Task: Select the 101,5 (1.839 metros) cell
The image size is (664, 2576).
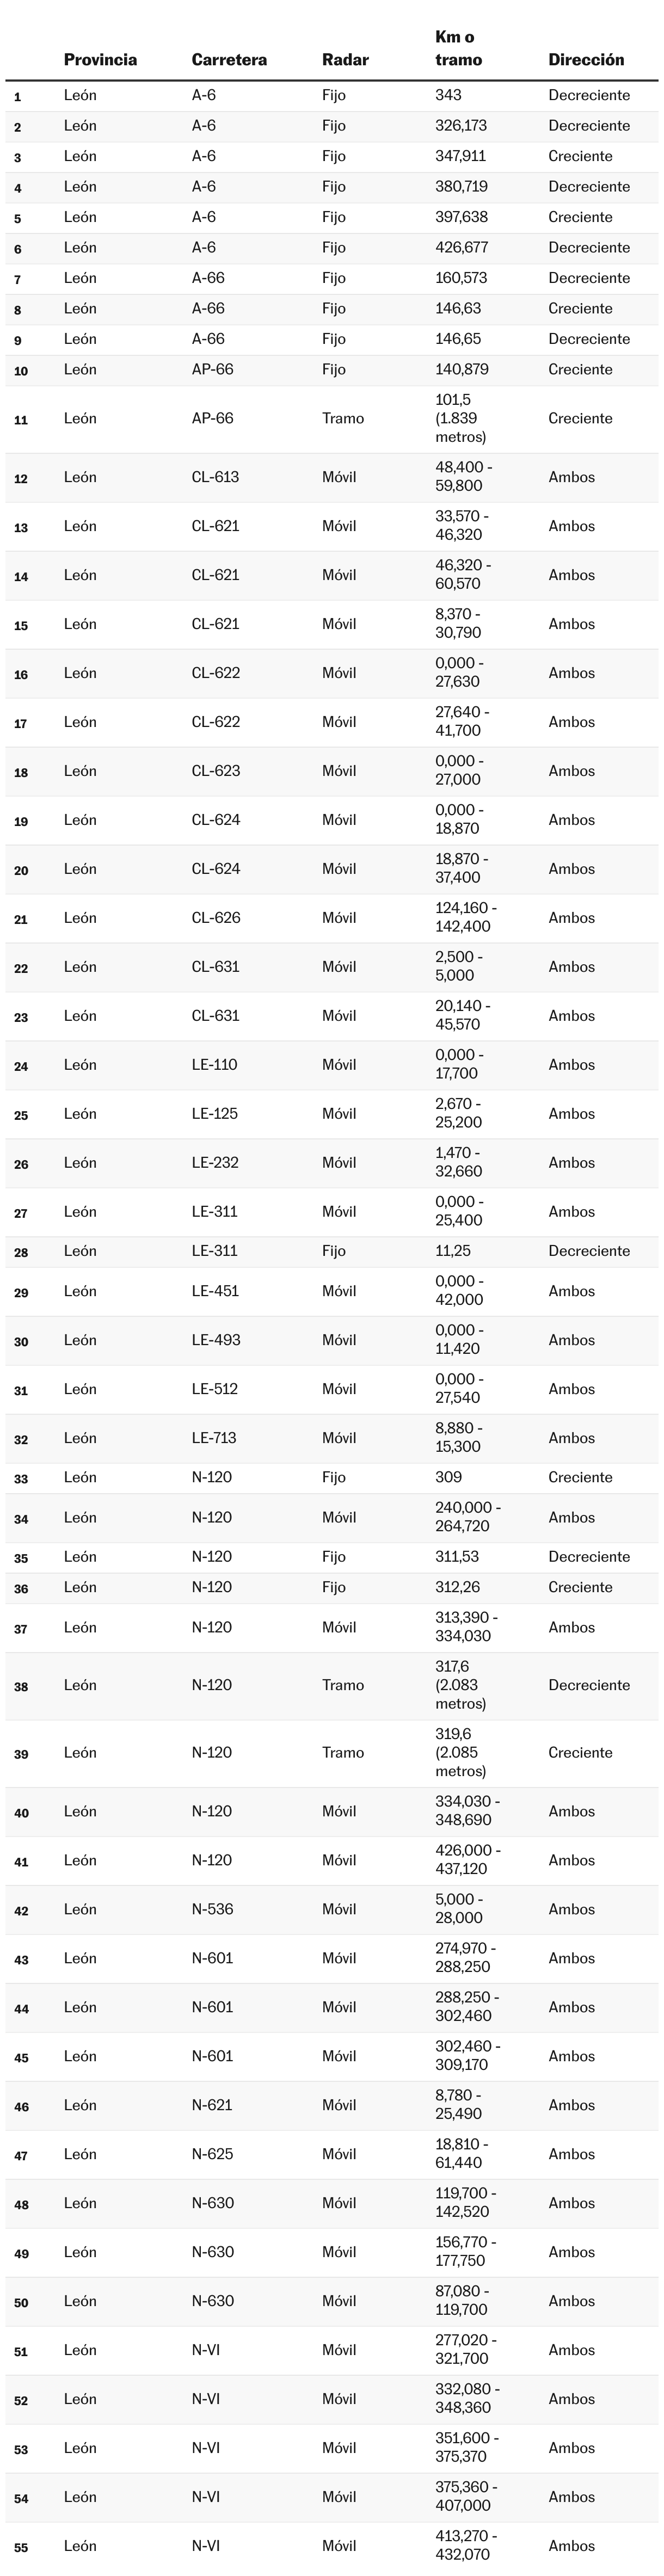Action: [460, 418]
